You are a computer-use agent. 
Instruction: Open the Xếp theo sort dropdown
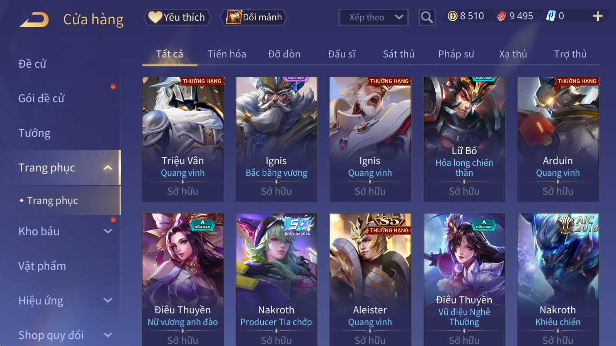(373, 17)
